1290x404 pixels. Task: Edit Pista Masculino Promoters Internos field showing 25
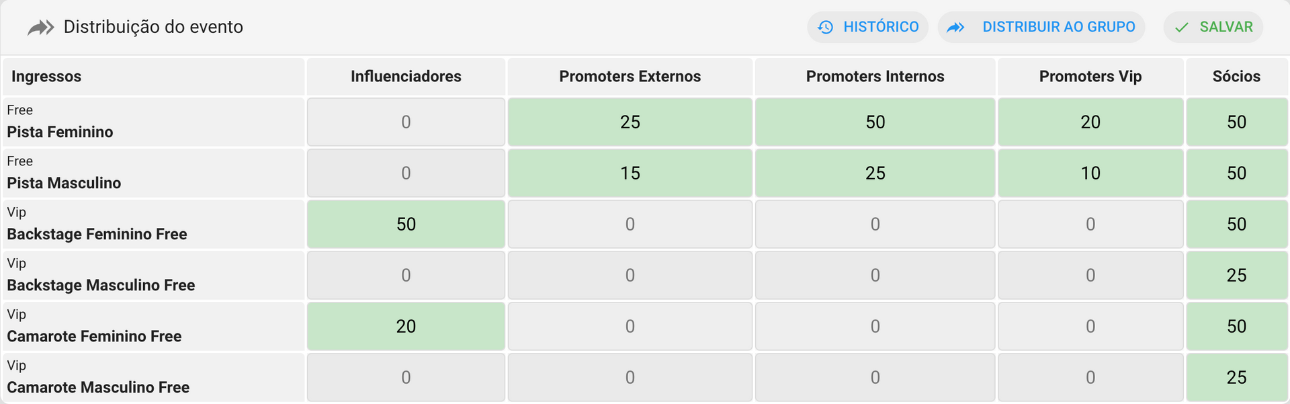[x=875, y=173]
